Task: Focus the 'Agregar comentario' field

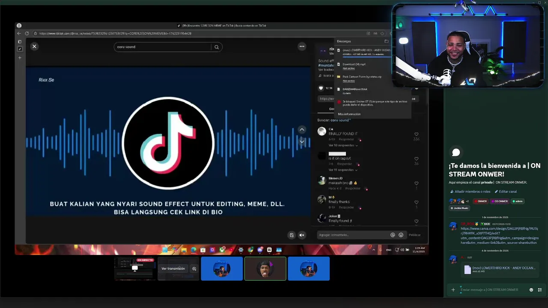Action: coord(353,235)
